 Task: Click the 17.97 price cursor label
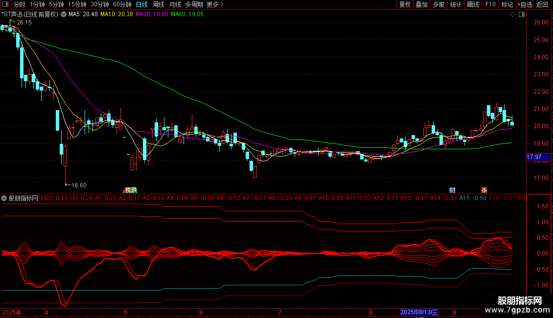(538, 157)
